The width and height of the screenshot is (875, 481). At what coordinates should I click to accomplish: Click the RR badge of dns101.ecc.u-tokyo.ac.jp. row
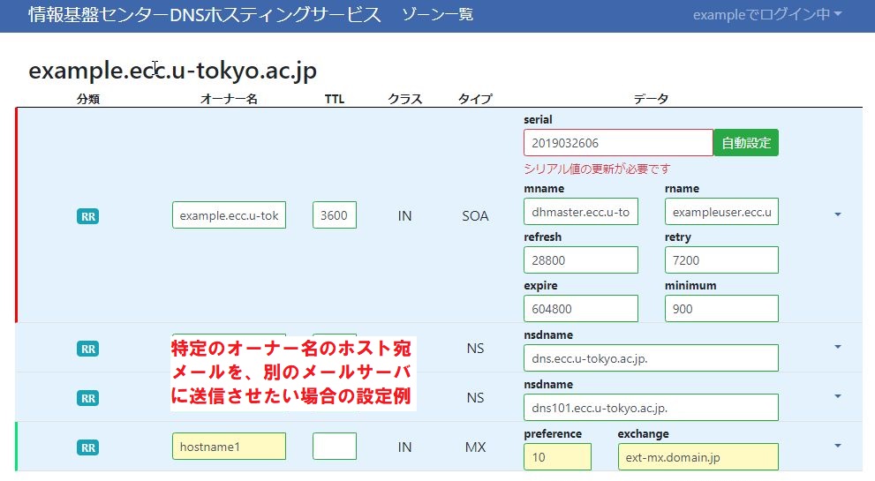(87, 398)
